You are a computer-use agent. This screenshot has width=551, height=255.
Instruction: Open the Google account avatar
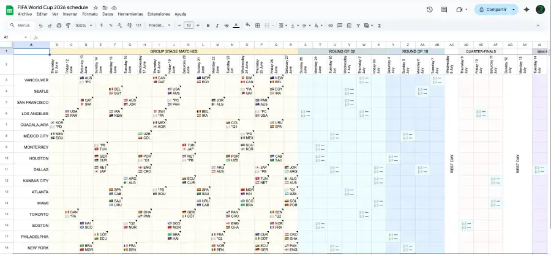(x=540, y=10)
